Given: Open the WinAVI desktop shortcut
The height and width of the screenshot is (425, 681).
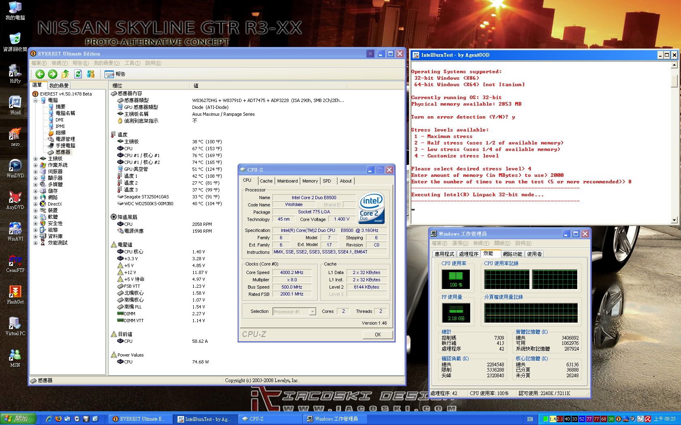Looking at the screenshot, I should pos(15,232).
